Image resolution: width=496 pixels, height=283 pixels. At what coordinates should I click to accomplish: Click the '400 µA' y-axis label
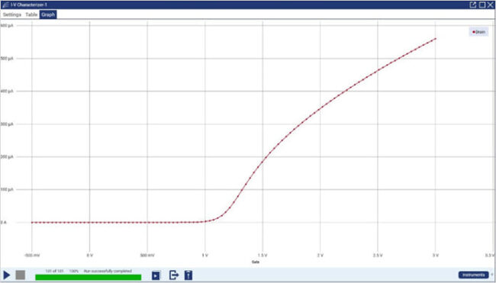pyautogui.click(x=7, y=91)
